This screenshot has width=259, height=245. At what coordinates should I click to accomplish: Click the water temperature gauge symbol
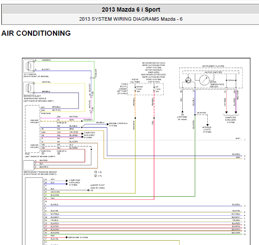coord(204,80)
